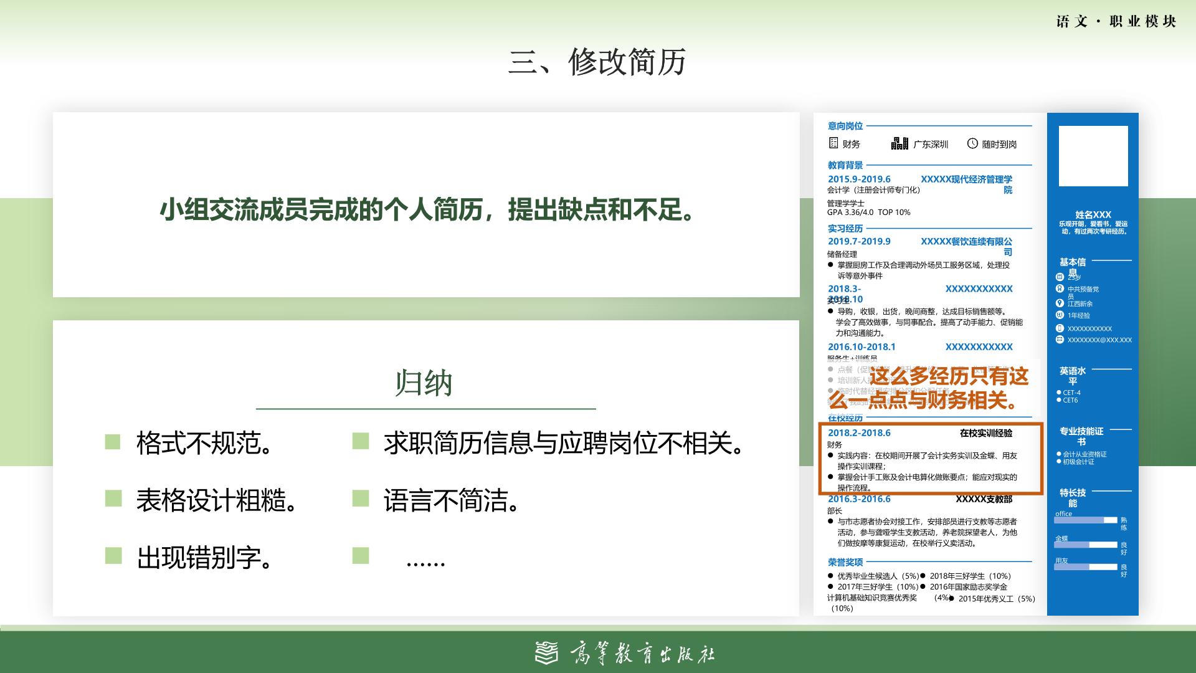Screen dimensions: 1196x673
Task: Click the 实习经历 section heading
Action: click(x=845, y=228)
